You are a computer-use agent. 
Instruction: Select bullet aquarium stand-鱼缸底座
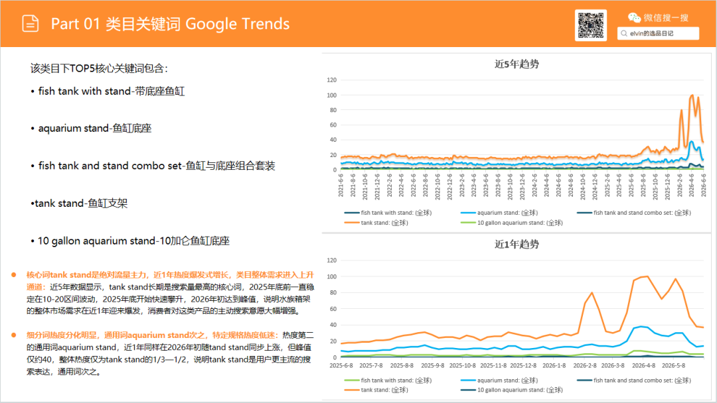(x=91, y=128)
